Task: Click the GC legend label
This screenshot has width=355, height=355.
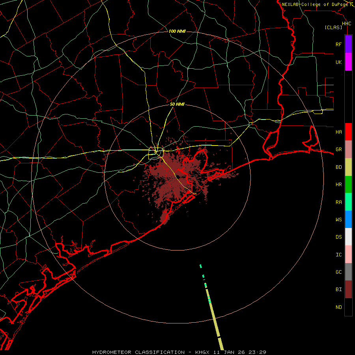Action: point(338,272)
